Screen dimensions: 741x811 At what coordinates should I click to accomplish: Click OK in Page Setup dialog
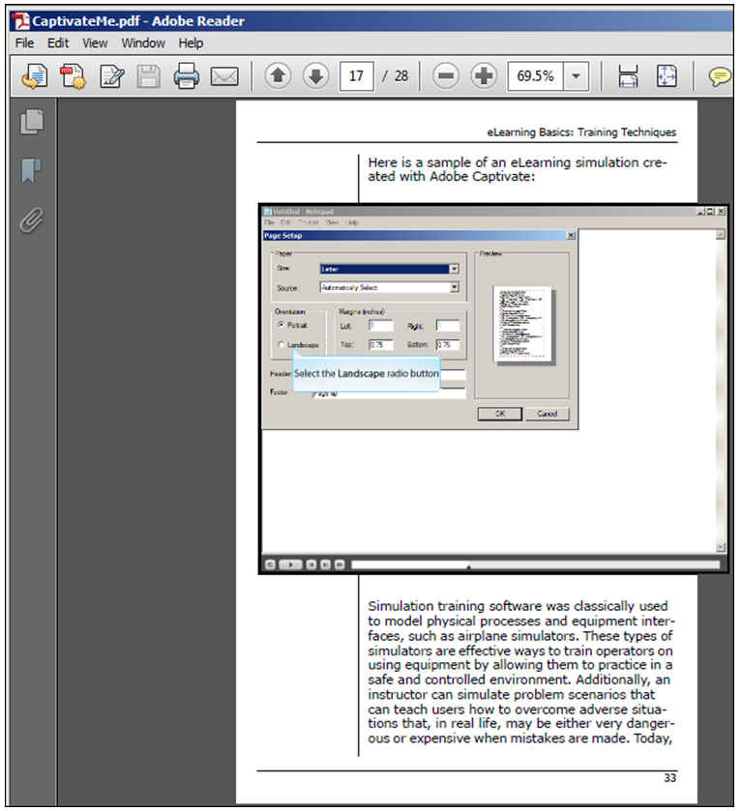pyautogui.click(x=499, y=413)
